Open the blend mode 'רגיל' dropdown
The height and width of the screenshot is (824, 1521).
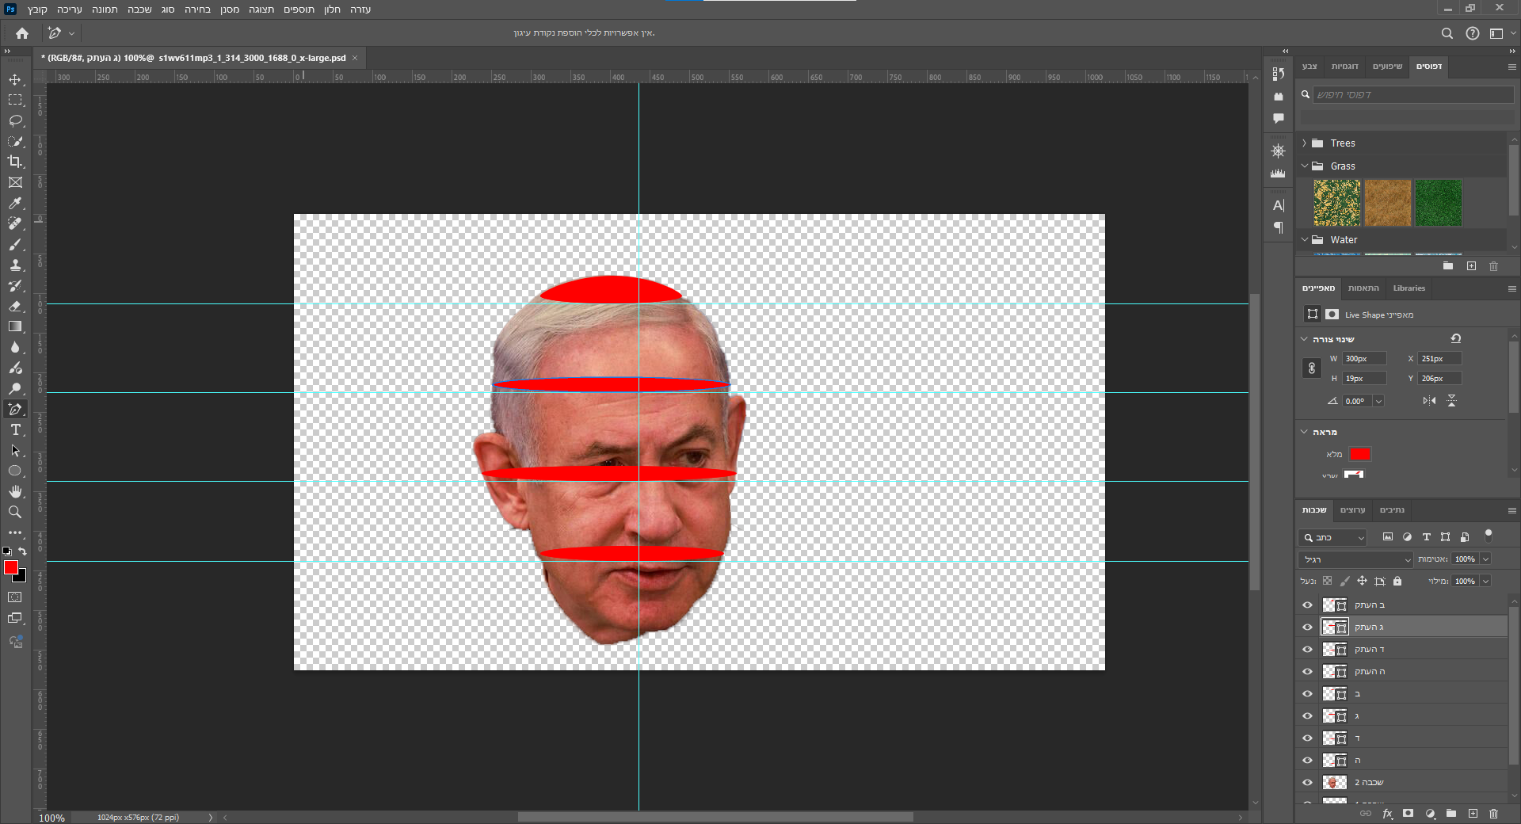[x=1355, y=559]
